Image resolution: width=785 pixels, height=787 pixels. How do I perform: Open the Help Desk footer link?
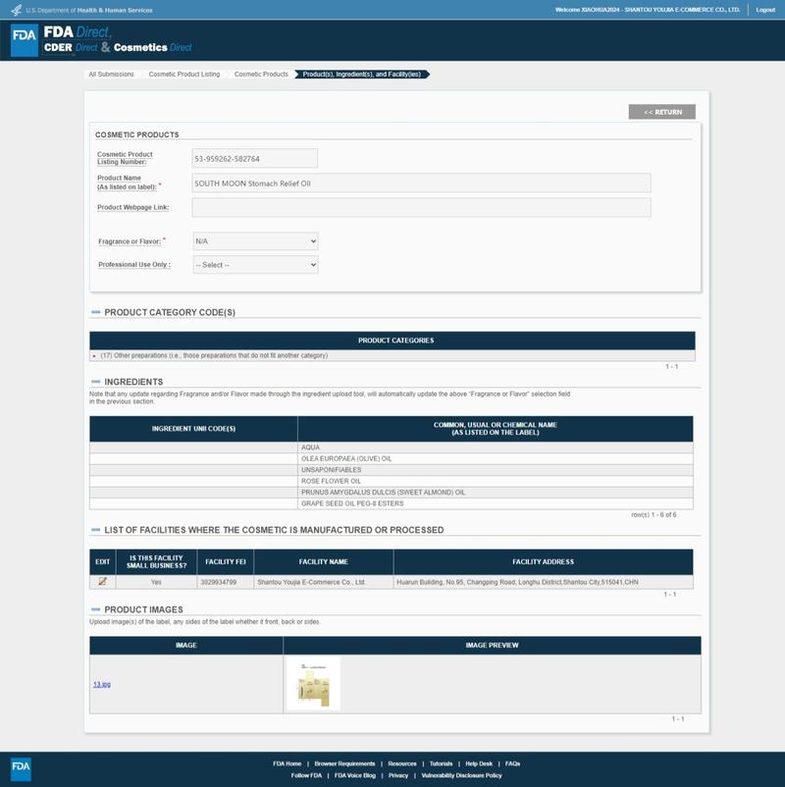point(479,763)
